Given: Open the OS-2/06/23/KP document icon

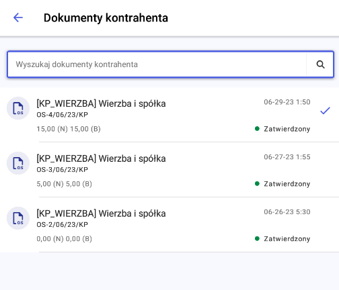Looking at the screenshot, I should (x=18, y=218).
